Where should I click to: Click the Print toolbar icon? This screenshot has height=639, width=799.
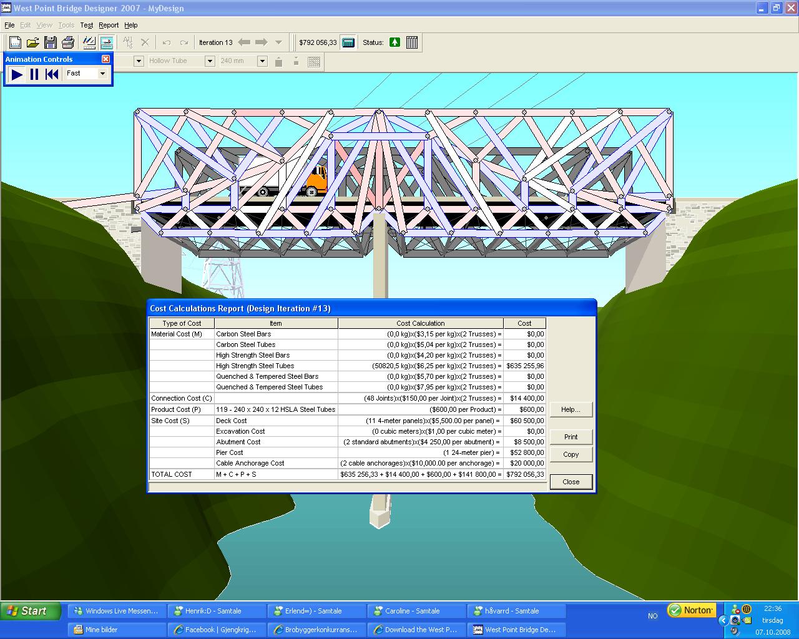tap(68, 42)
